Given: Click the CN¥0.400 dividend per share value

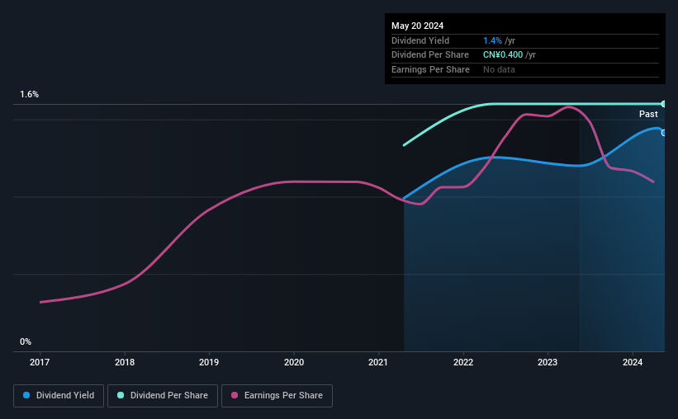Looking at the screenshot, I should [x=503, y=55].
